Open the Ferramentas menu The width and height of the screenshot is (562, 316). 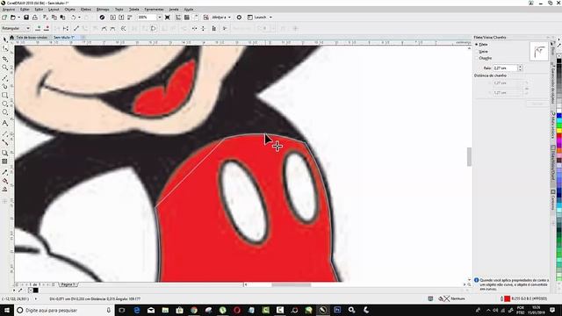point(154,10)
